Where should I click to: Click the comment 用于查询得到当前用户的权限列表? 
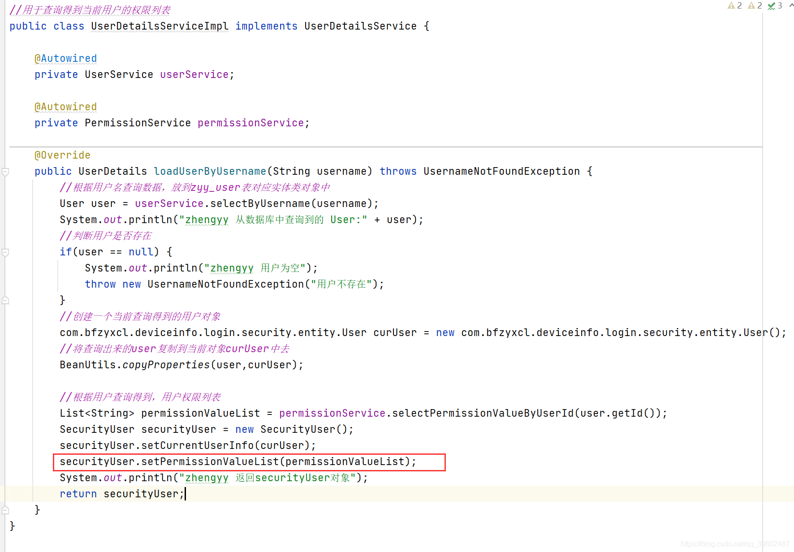(90, 9)
